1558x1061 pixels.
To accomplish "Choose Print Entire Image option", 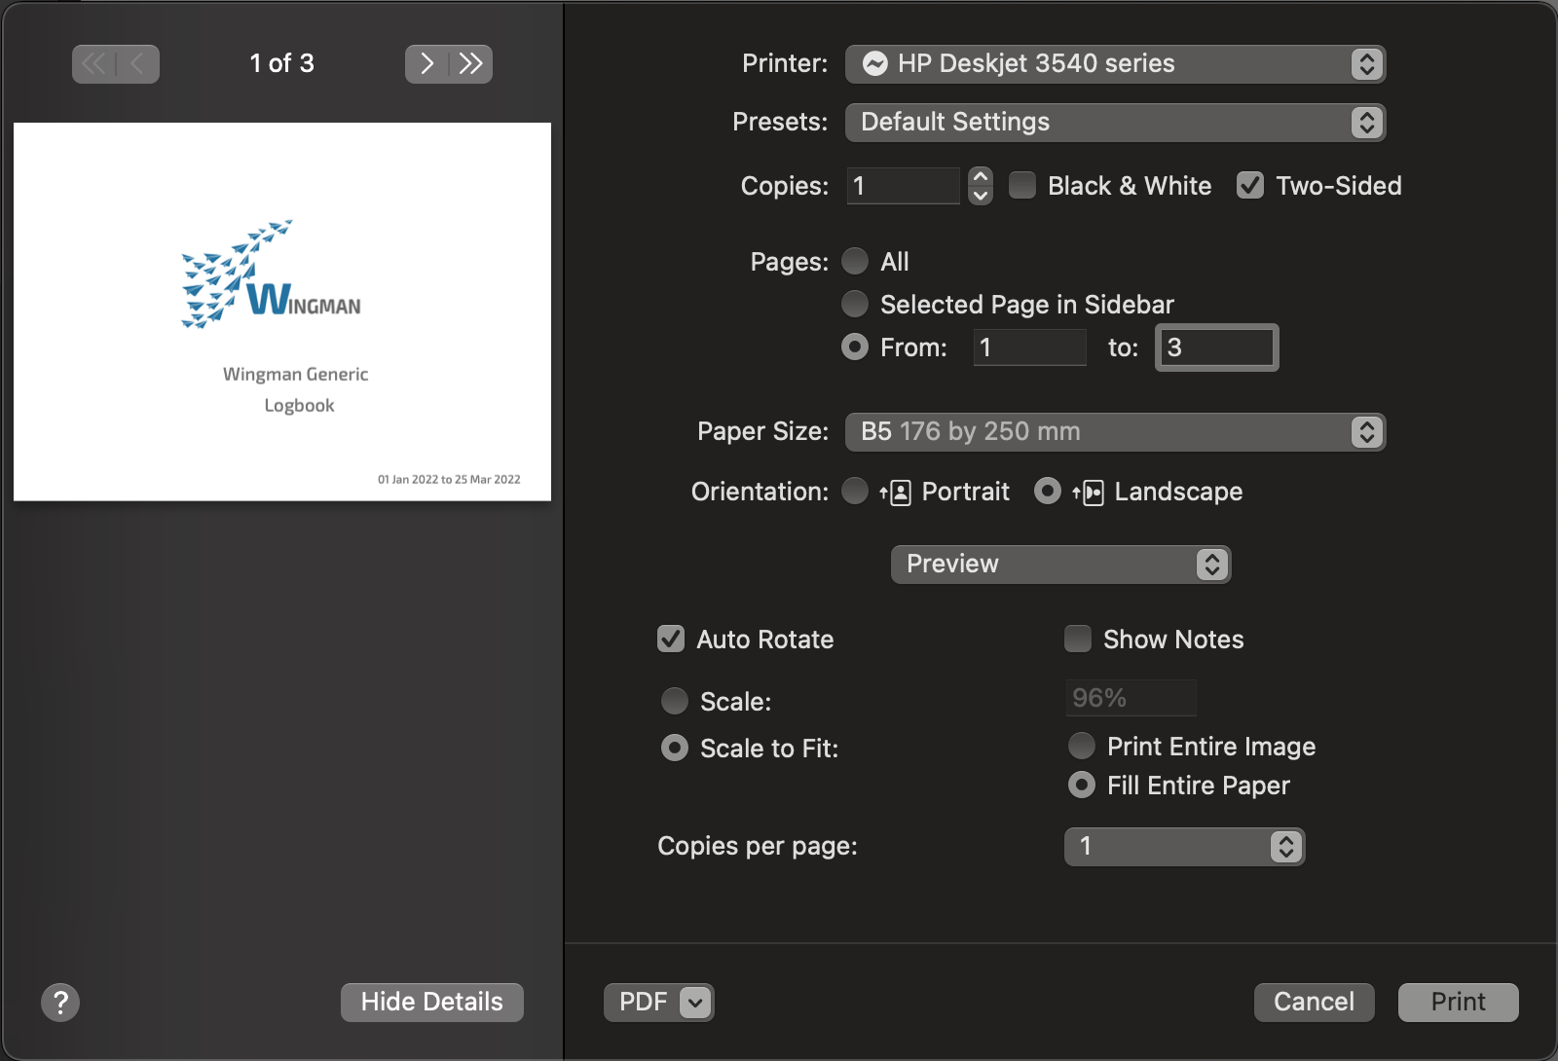I will tap(1082, 747).
